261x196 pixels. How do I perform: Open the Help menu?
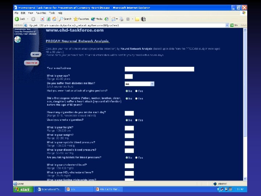click(x=60, y=13)
